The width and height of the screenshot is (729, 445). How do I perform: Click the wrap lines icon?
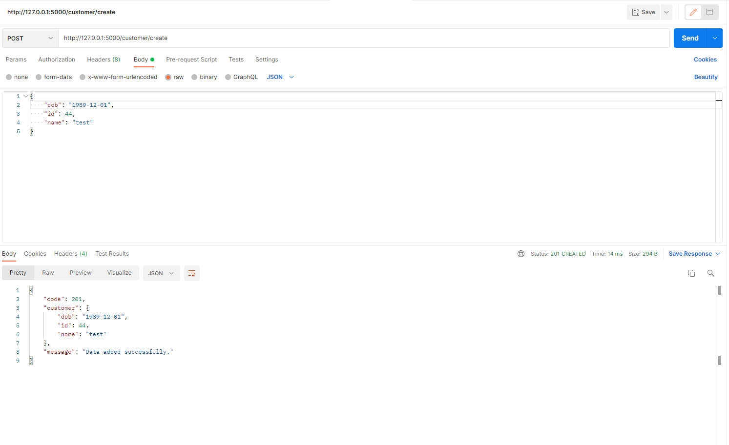click(x=192, y=273)
